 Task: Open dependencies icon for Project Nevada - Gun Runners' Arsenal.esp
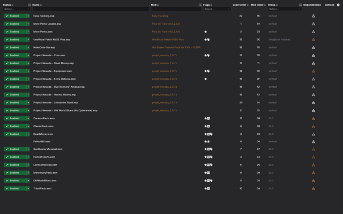pyautogui.click(x=313, y=87)
